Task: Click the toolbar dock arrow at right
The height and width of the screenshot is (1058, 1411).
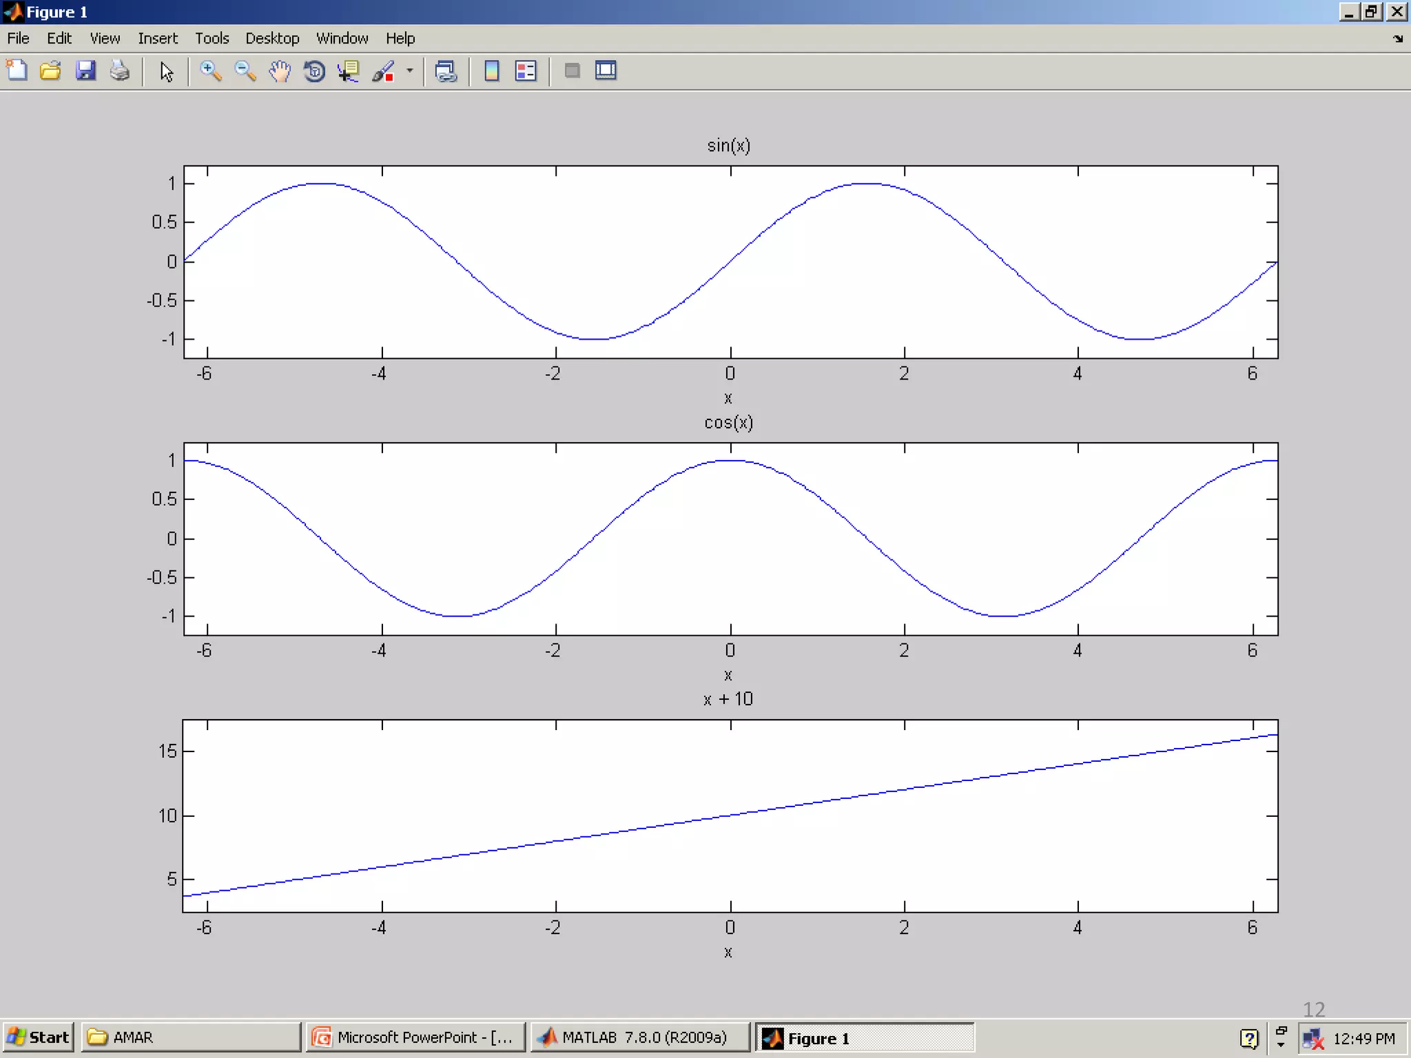Action: click(1398, 39)
